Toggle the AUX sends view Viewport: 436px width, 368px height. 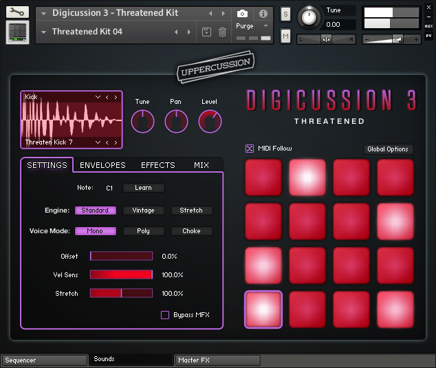[428, 26]
